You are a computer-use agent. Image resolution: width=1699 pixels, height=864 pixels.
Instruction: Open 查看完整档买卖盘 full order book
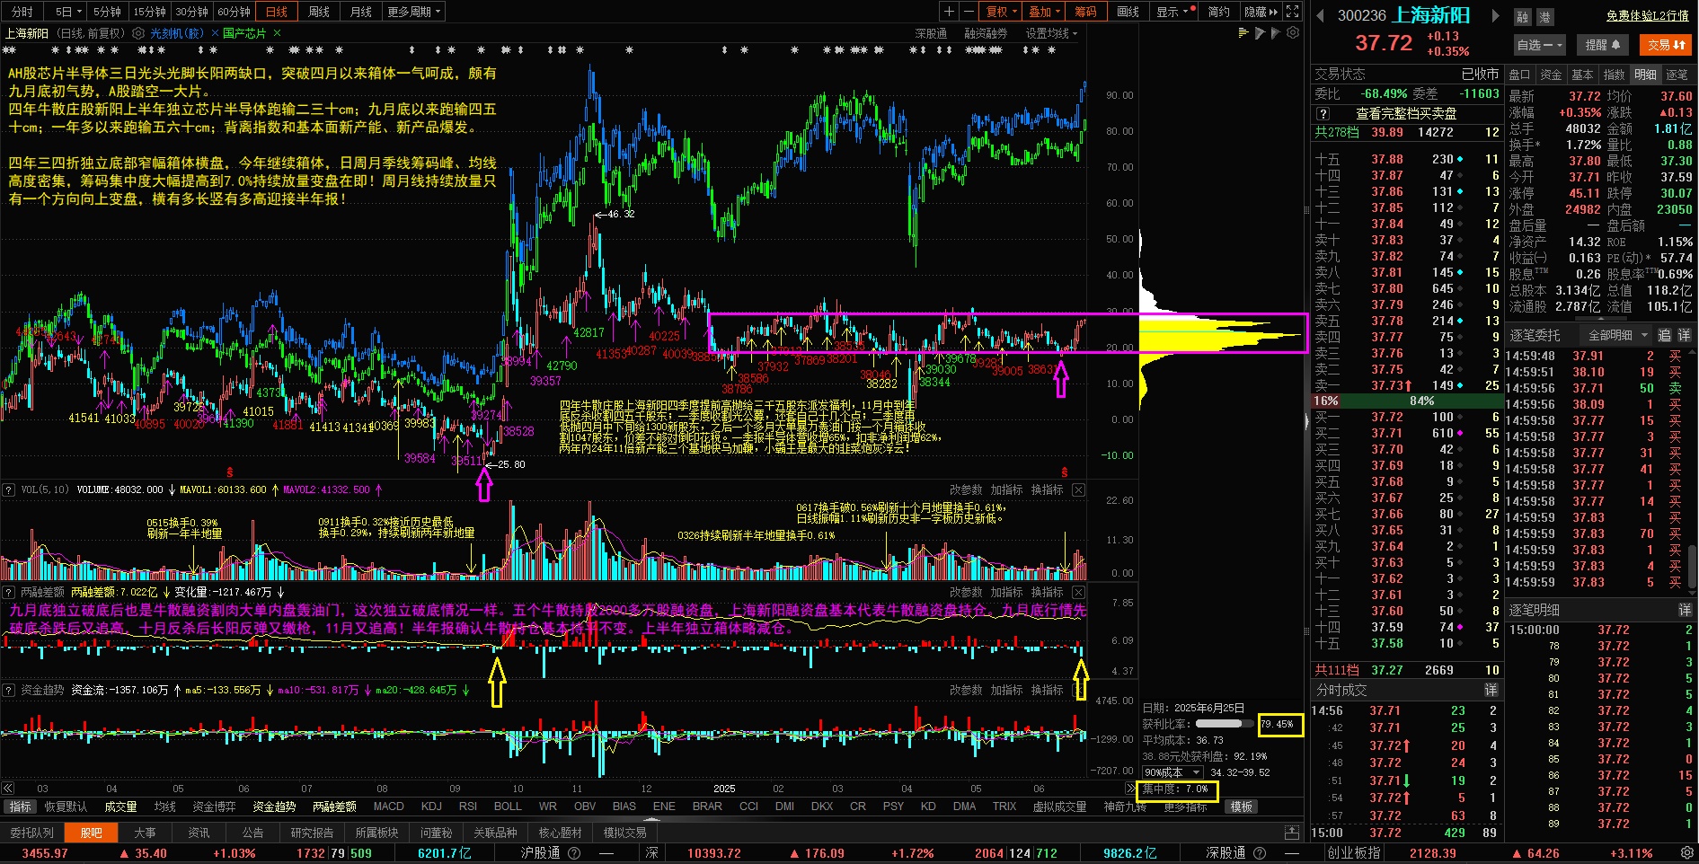[1406, 114]
